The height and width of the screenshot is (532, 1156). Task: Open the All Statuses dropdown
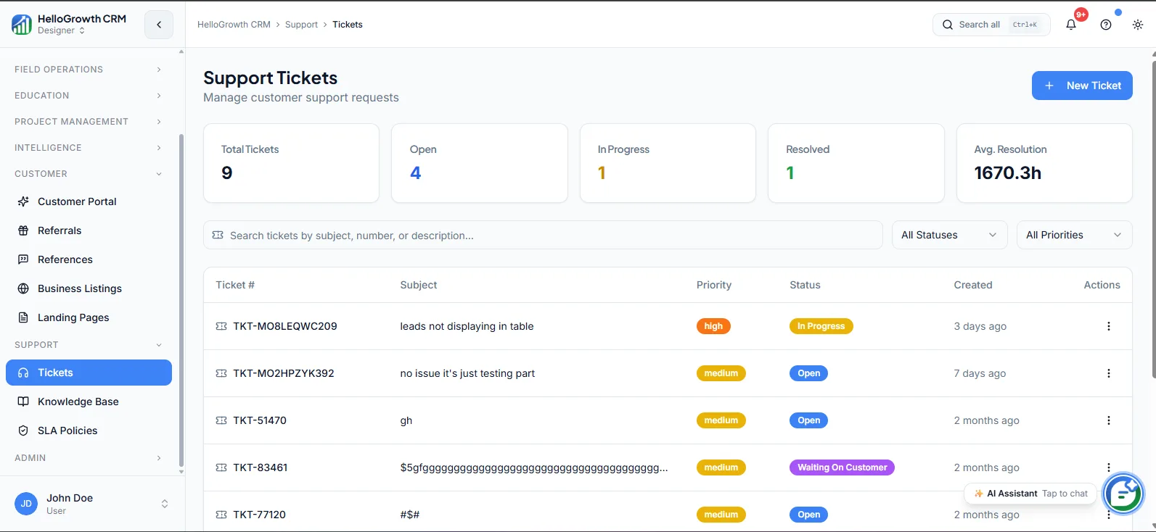tap(949, 235)
